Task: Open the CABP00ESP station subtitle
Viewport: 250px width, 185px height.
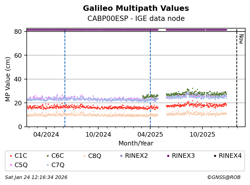Action: pyautogui.click(x=136, y=19)
